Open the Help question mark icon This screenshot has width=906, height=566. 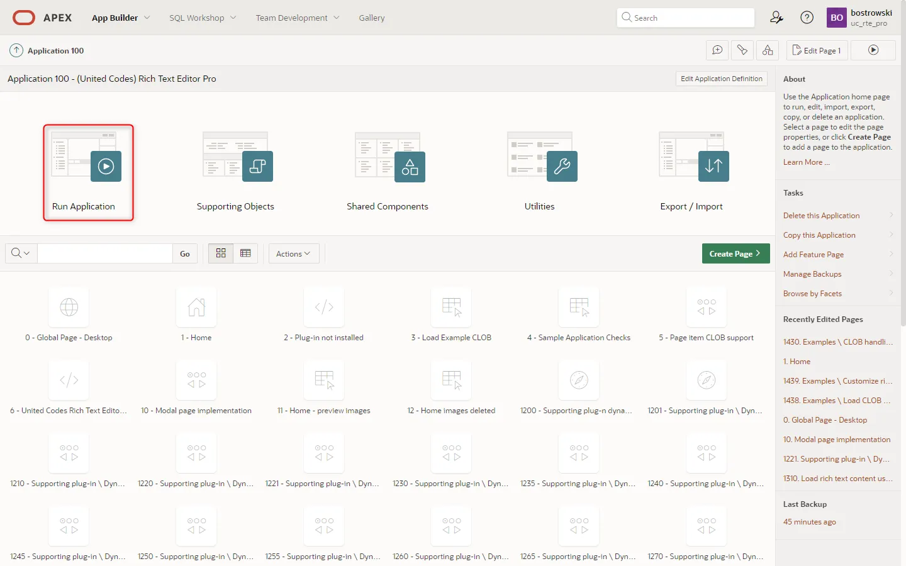pyautogui.click(x=807, y=18)
